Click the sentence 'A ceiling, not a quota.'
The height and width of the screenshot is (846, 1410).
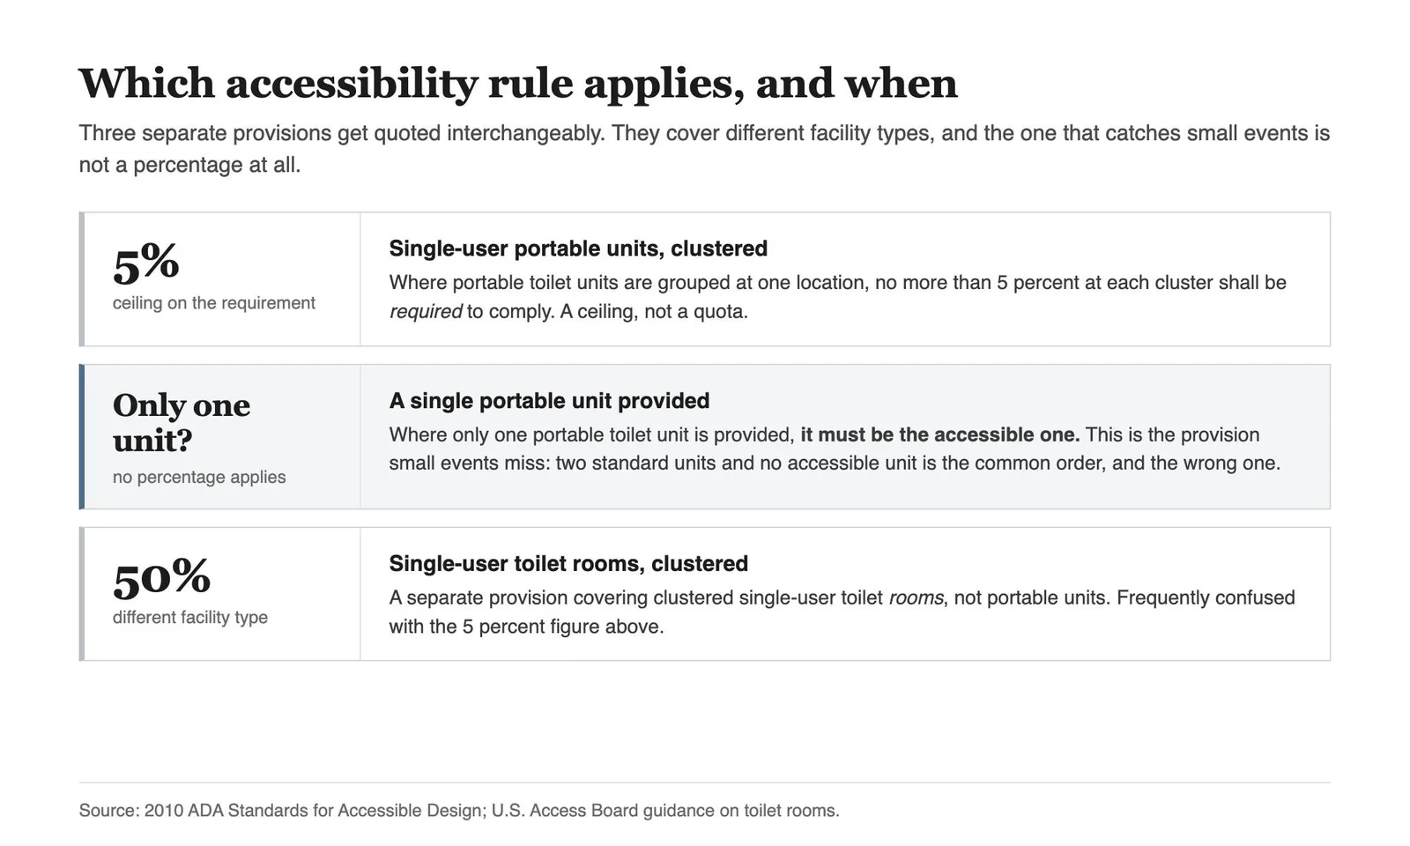(x=654, y=312)
